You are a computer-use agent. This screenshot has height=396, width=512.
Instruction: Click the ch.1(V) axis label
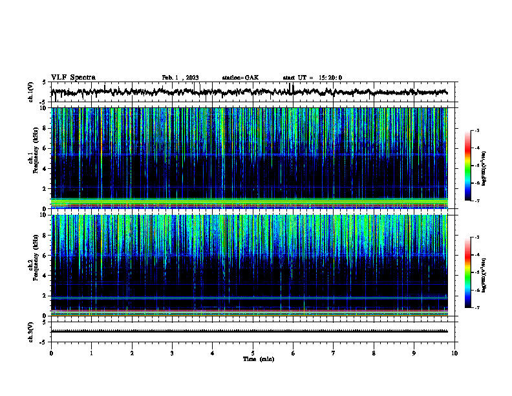[x=30, y=92]
